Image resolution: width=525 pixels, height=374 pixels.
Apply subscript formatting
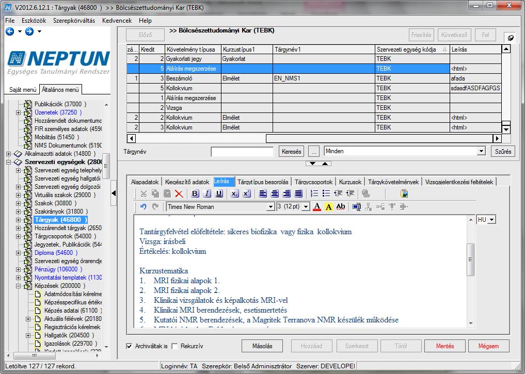coord(235,193)
